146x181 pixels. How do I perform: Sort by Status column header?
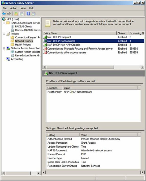click(x=122, y=33)
